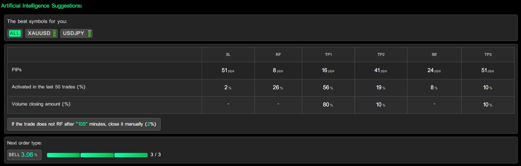Select the USDJPY symbol button
The image size is (521, 166).
tap(74, 33)
